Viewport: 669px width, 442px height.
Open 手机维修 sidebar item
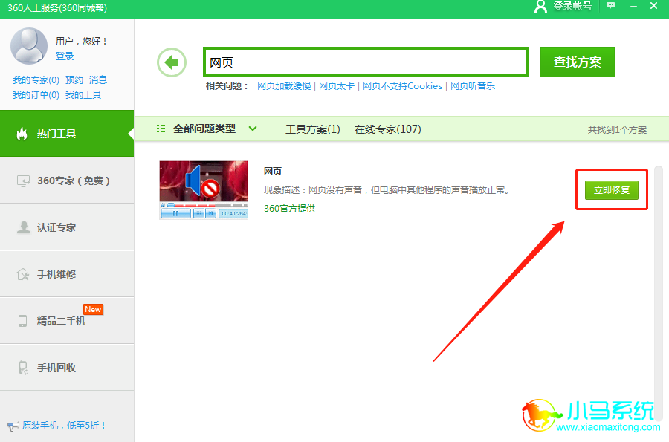[x=67, y=274]
